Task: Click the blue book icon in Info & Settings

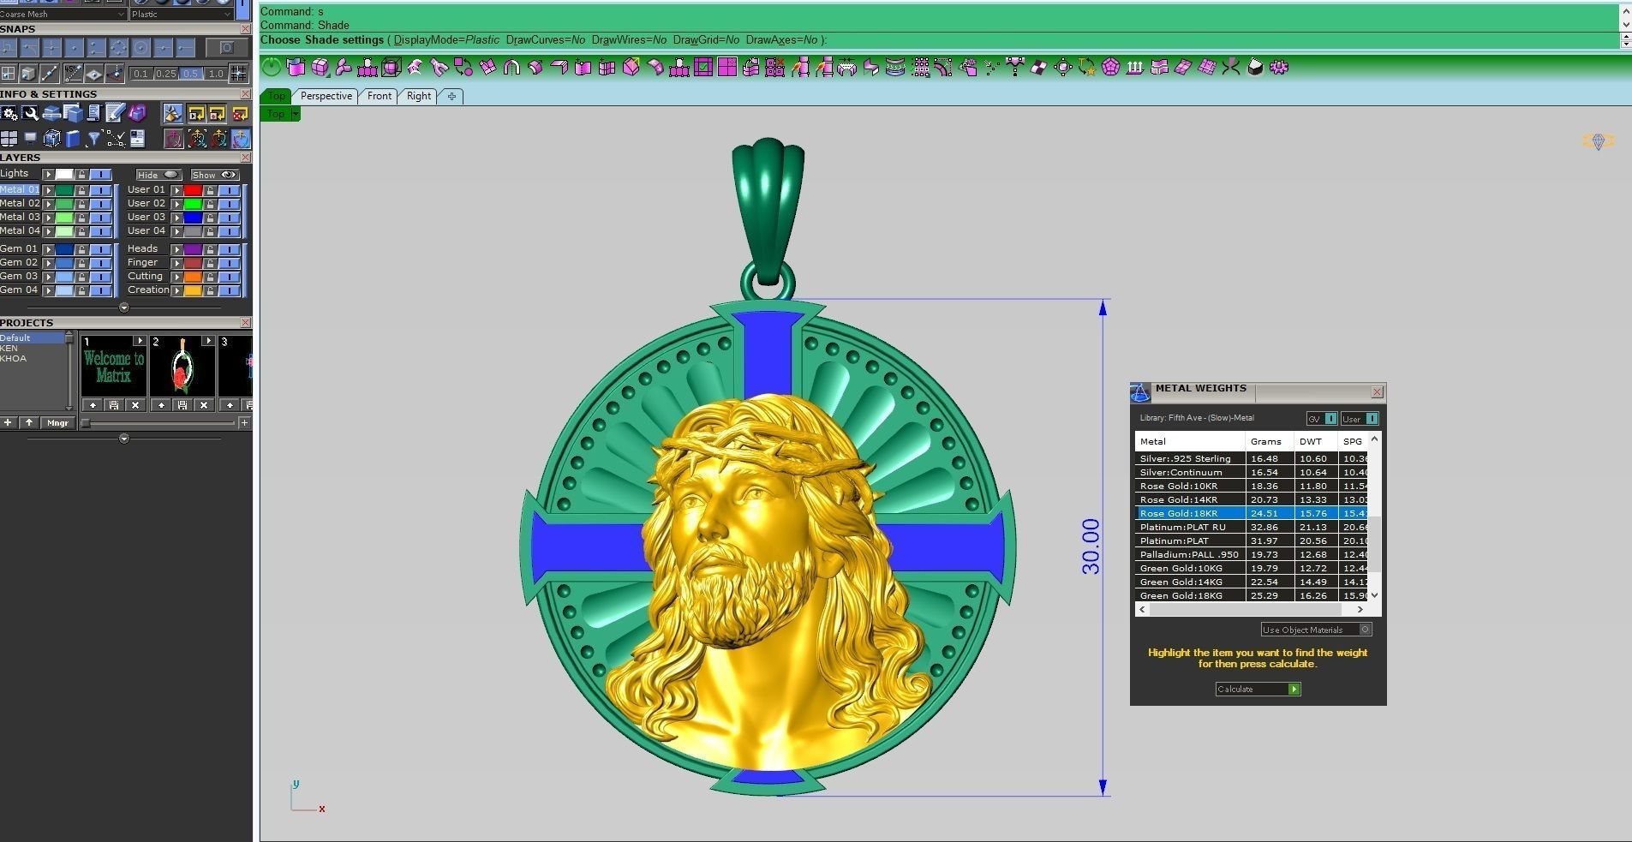Action: point(73,138)
